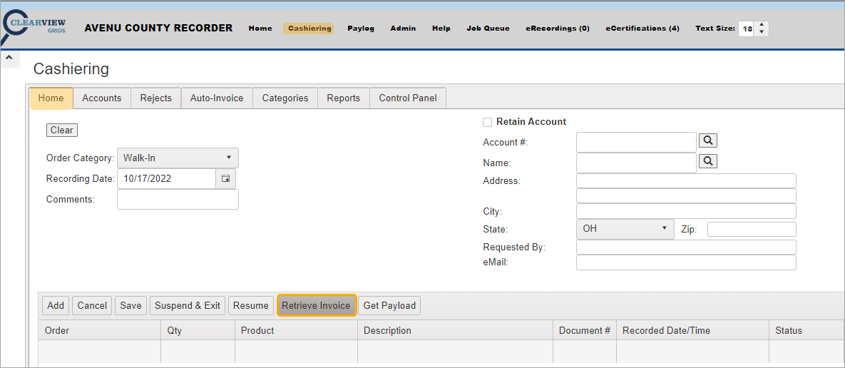
Task: Focus the Zip input field
Action: [x=752, y=229]
